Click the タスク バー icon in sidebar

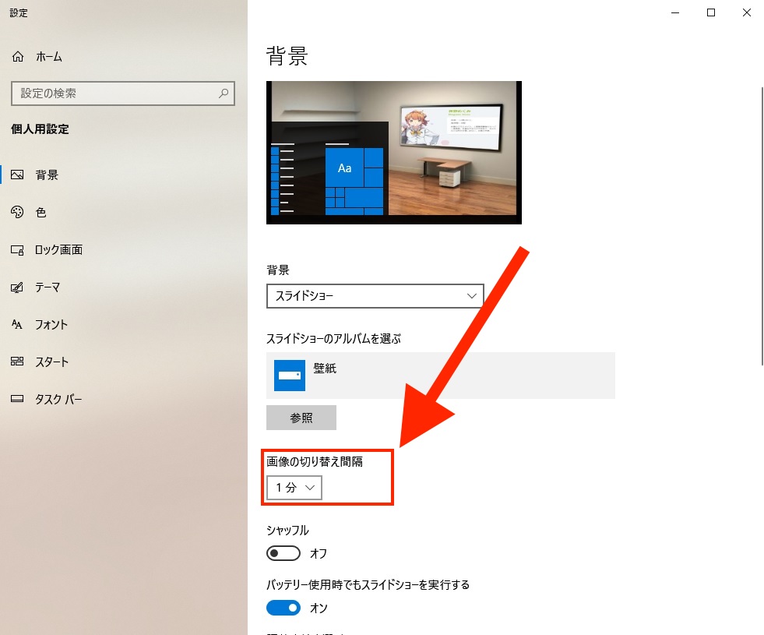[18, 400]
